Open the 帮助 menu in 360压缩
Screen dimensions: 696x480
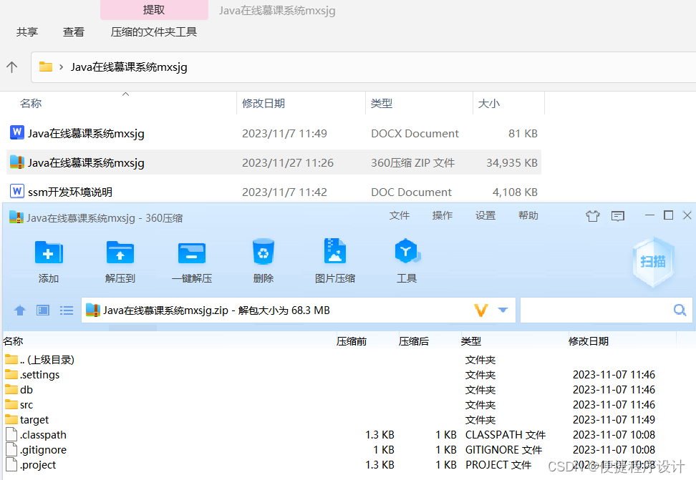528,215
